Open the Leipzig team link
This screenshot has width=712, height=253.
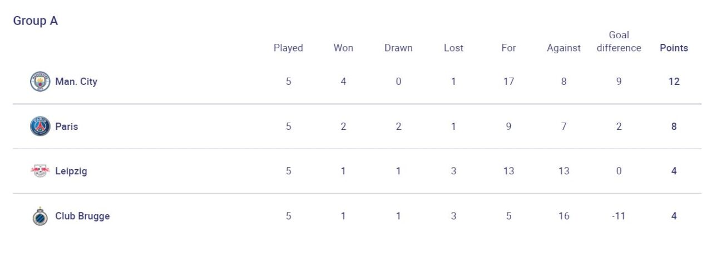[x=71, y=171]
